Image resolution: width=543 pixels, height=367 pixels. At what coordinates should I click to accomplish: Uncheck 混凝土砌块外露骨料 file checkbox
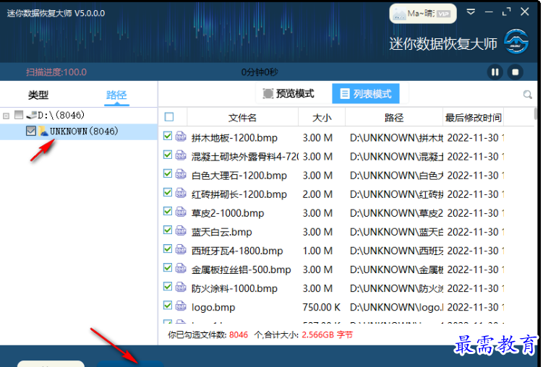(168, 155)
